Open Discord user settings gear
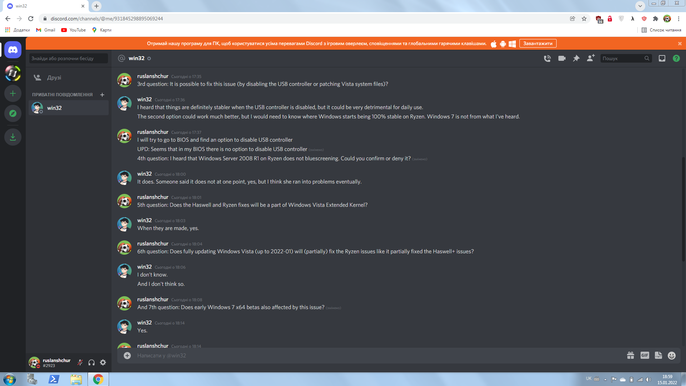This screenshot has width=686, height=386. click(x=103, y=362)
